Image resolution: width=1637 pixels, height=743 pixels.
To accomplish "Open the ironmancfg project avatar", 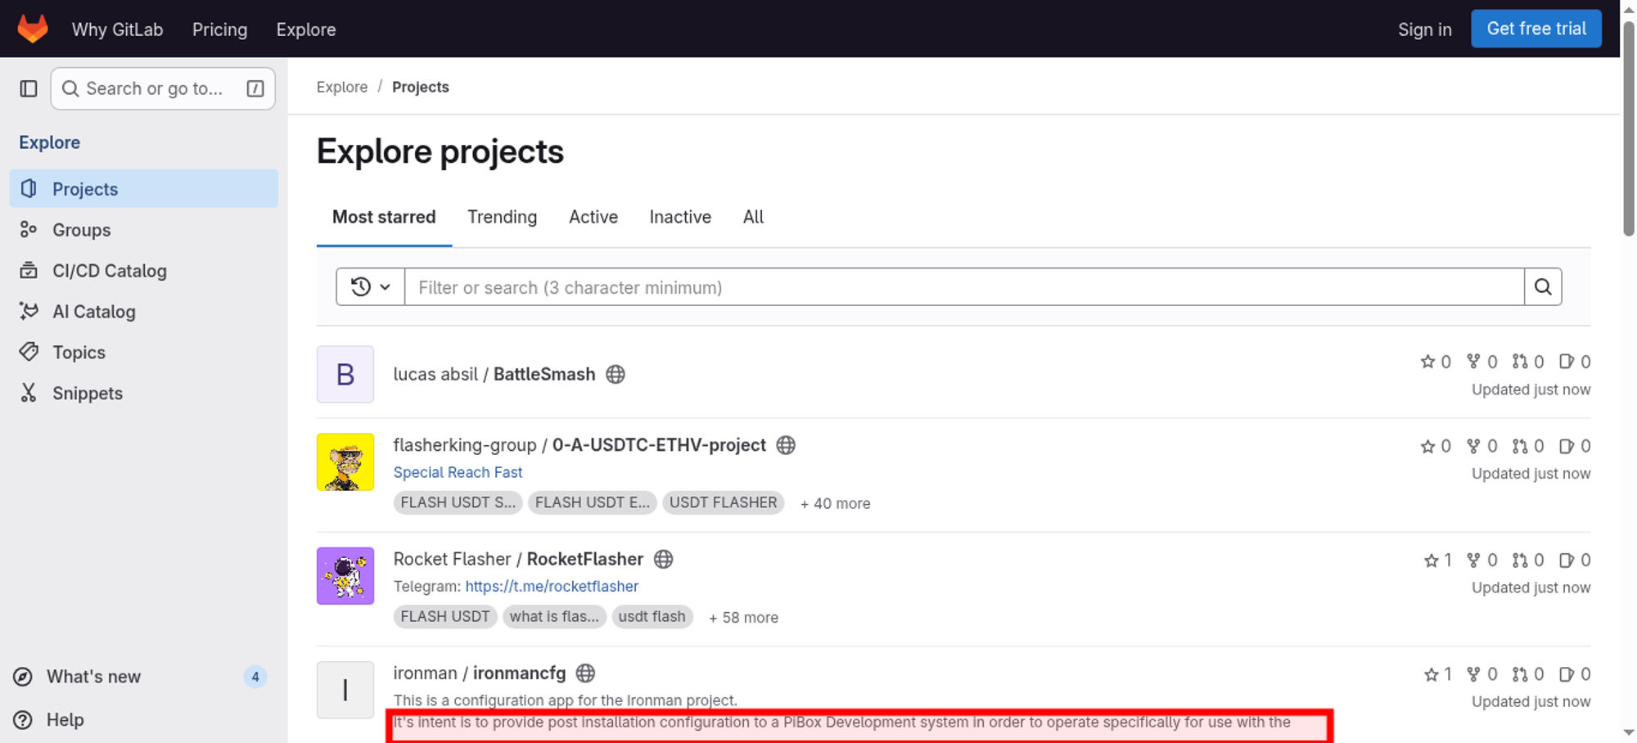I will click(x=345, y=690).
